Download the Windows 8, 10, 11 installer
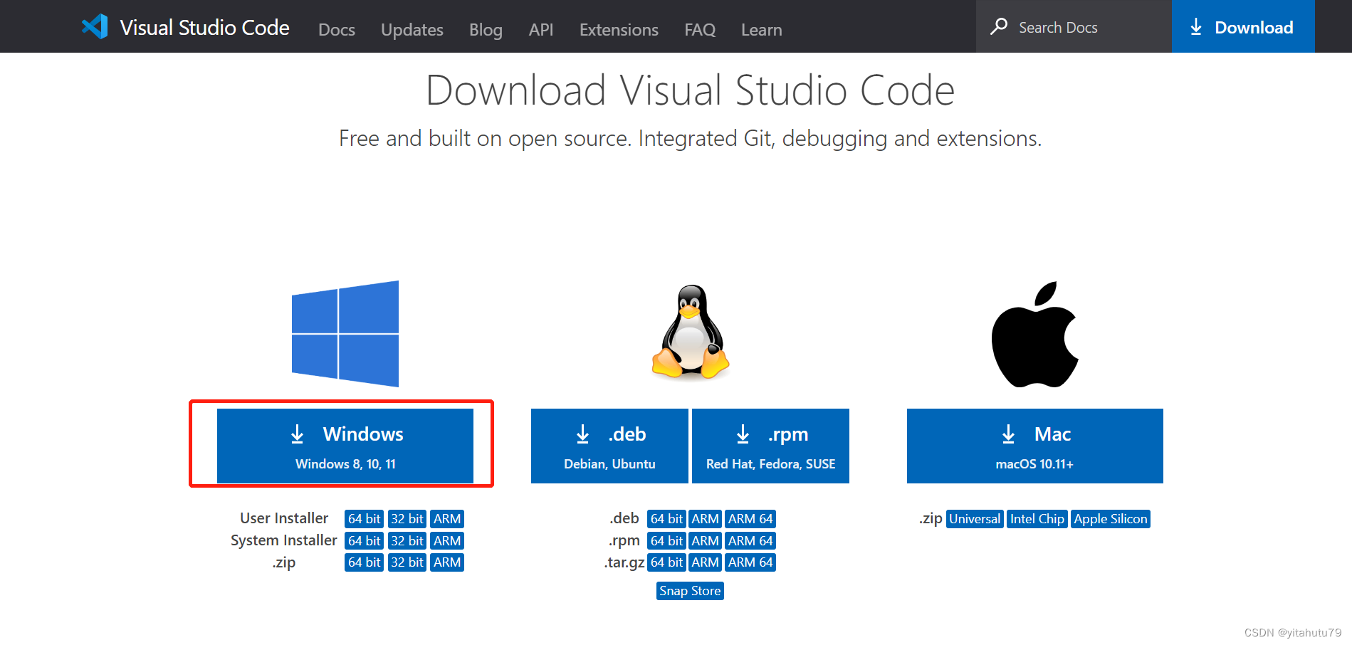The image size is (1352, 645). click(x=345, y=446)
